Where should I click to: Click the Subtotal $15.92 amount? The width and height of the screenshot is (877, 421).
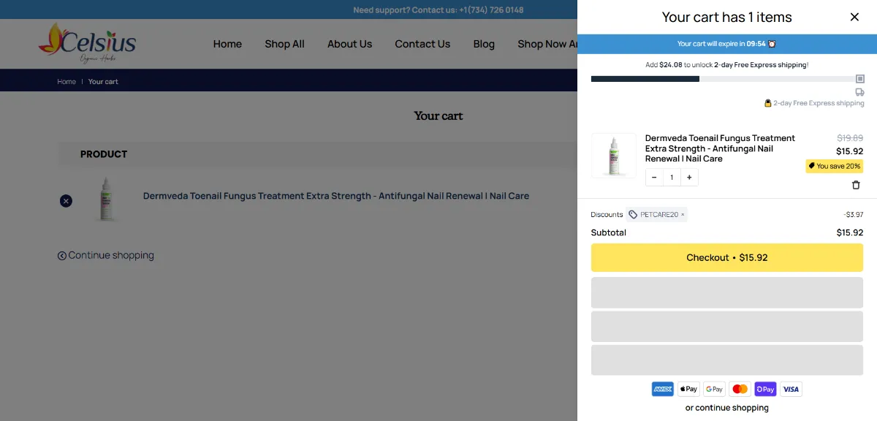[x=850, y=232]
